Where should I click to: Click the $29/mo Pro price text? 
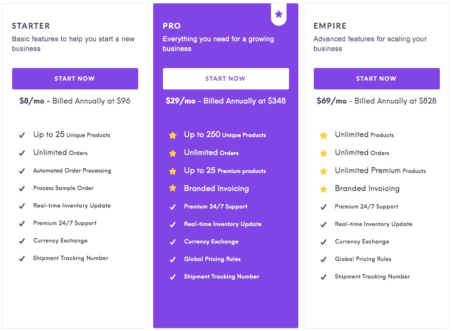click(181, 101)
